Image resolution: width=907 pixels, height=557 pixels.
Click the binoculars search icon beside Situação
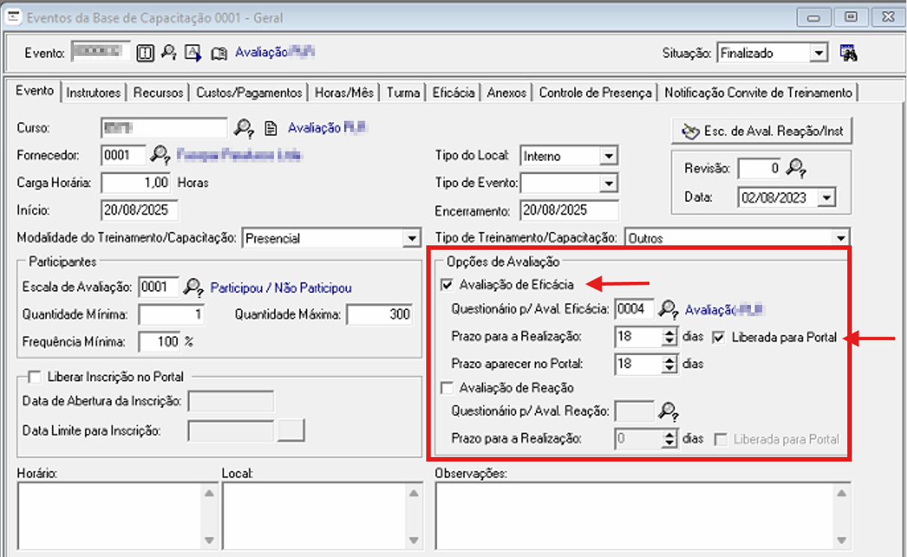(848, 53)
